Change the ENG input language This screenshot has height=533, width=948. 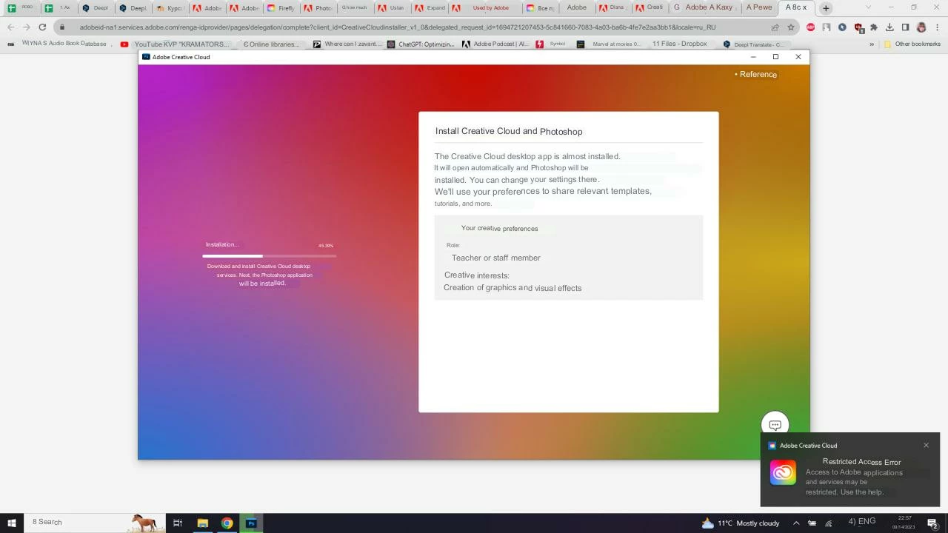pos(862,522)
